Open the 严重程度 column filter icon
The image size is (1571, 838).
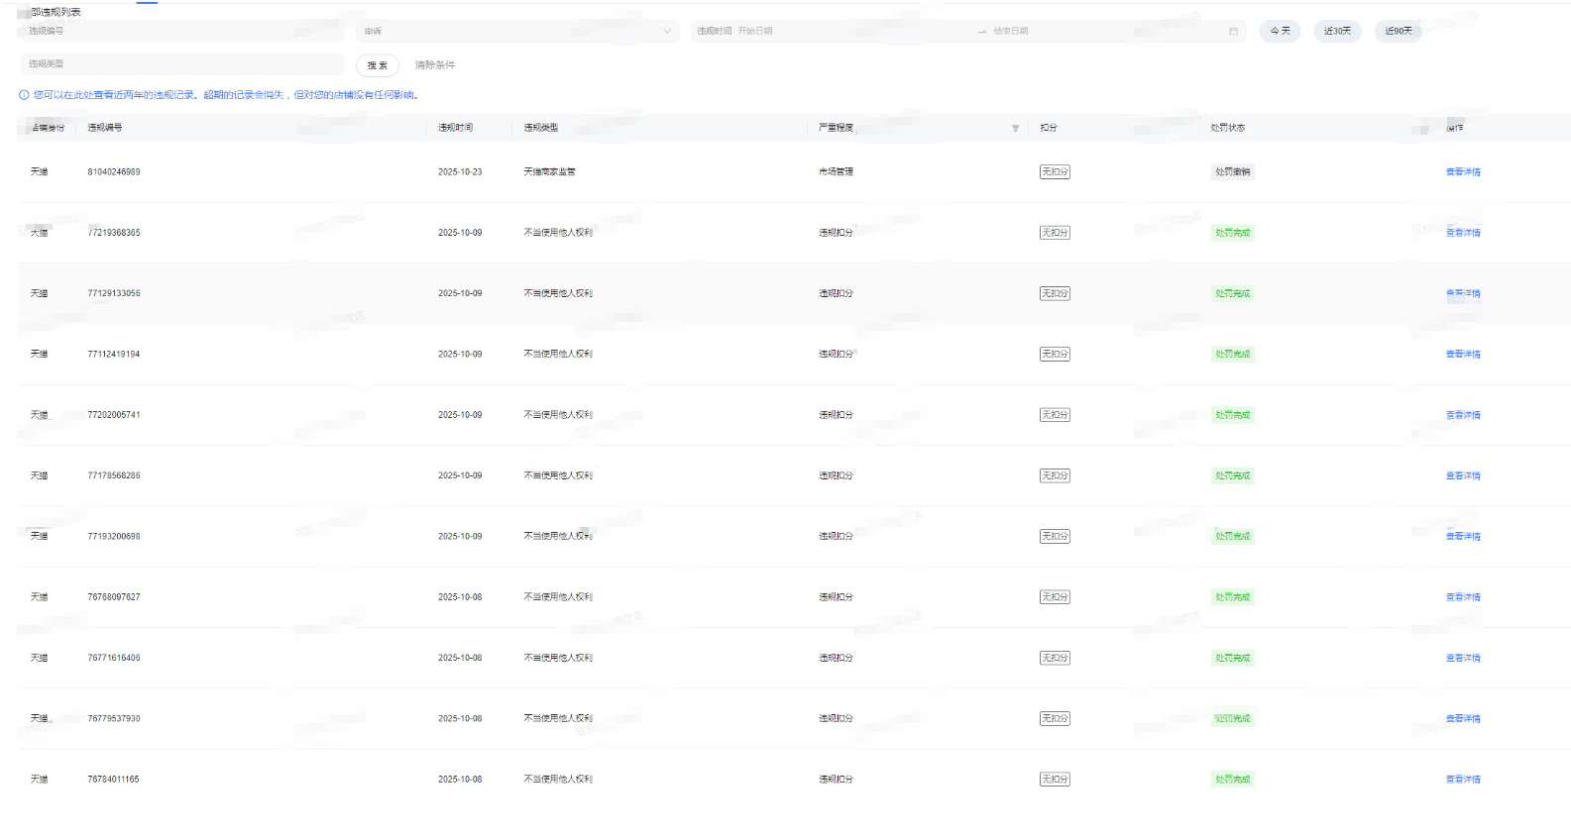point(1015,128)
